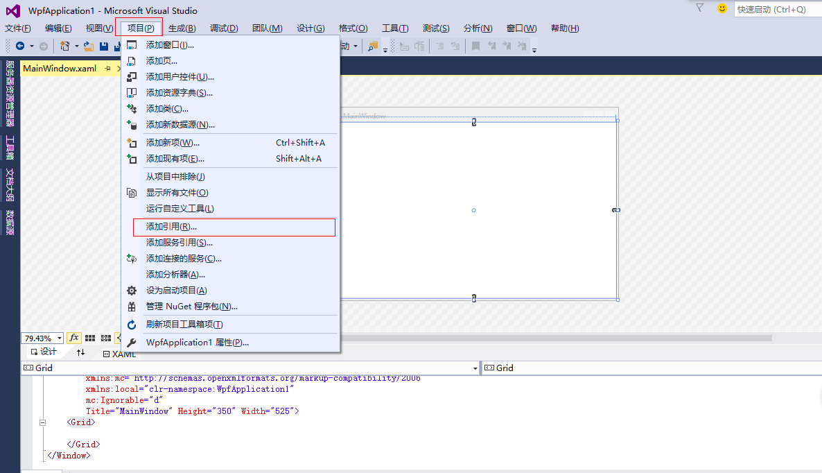Open the 79.43% zoom dropdown
The height and width of the screenshot is (473, 822).
[x=59, y=338]
